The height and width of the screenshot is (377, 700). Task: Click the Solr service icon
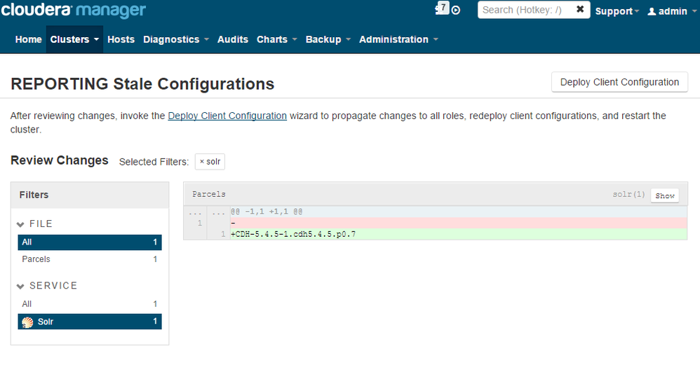(27, 322)
